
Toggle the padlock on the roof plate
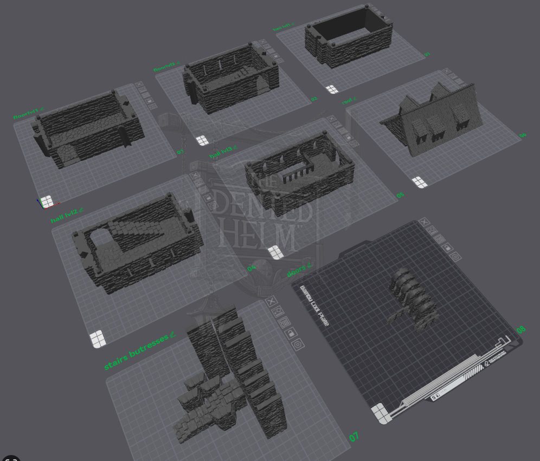(x=465, y=85)
